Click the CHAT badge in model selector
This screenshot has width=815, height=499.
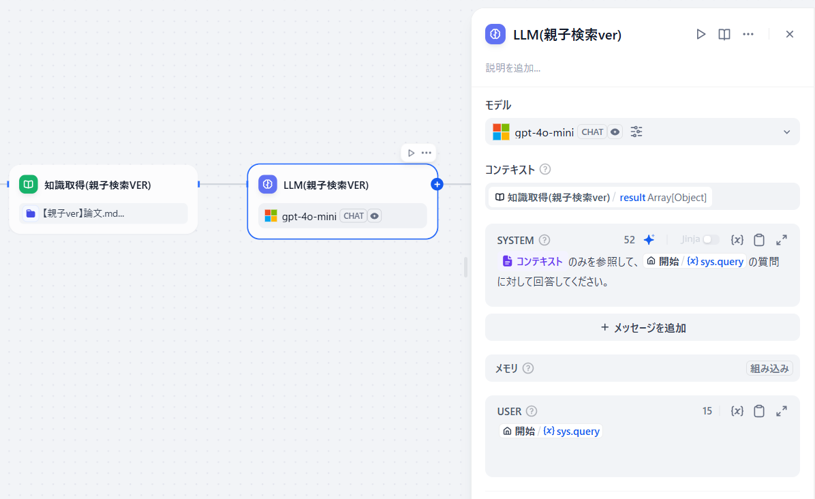[x=592, y=132]
